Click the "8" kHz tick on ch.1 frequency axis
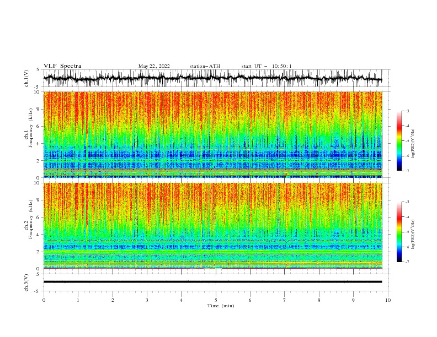This screenshot has height=337, width=437. click(x=38, y=109)
